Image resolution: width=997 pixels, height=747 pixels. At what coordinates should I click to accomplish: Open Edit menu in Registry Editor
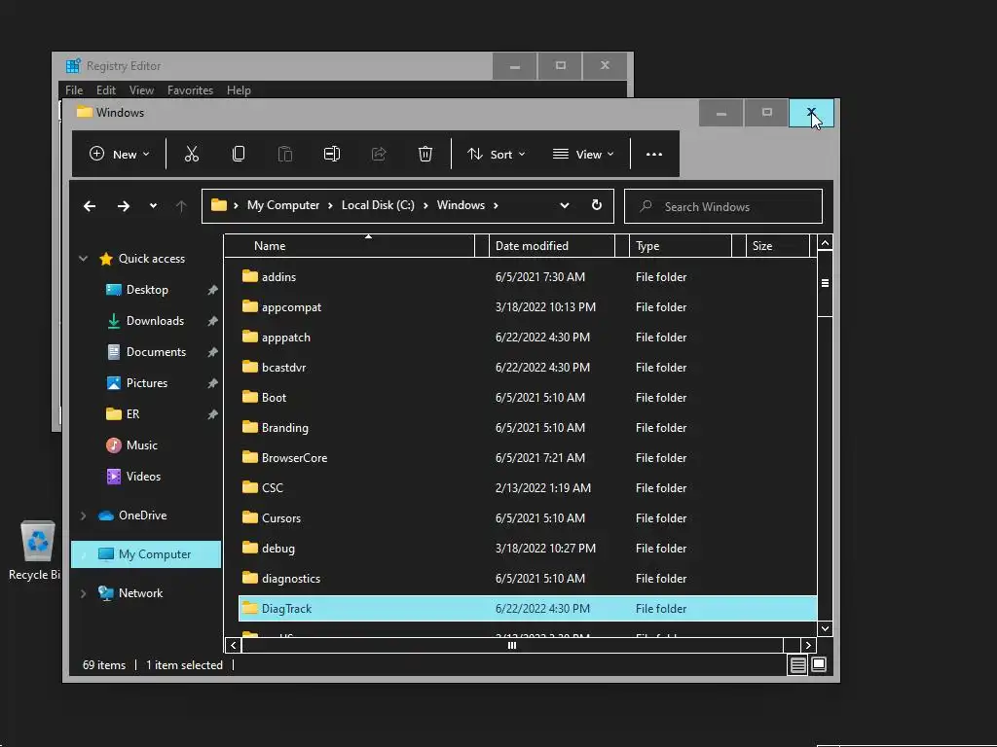point(105,90)
